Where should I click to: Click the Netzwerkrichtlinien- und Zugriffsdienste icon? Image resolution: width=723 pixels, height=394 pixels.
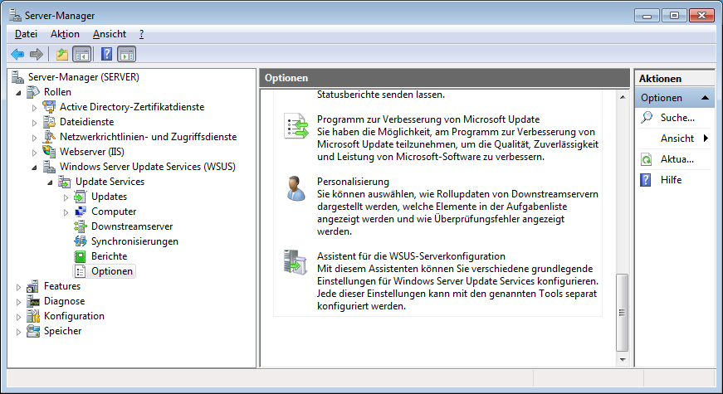point(49,137)
